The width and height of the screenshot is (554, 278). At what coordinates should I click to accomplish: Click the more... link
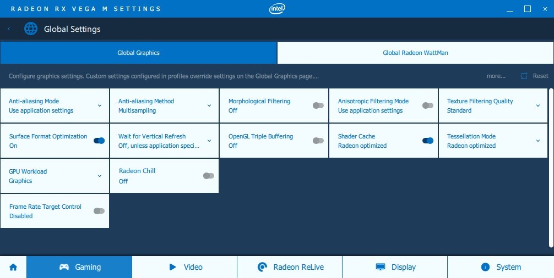tap(496, 76)
